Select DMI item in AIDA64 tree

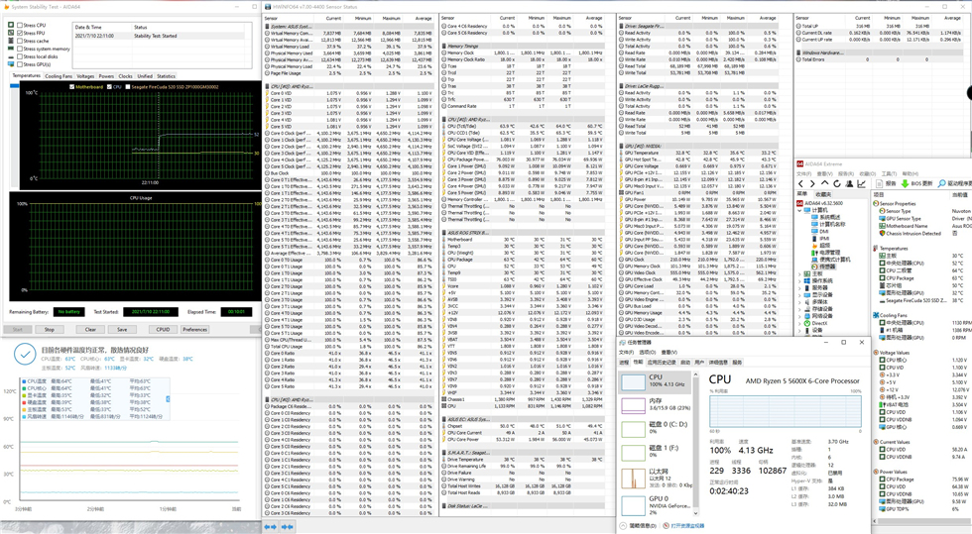[x=822, y=232]
